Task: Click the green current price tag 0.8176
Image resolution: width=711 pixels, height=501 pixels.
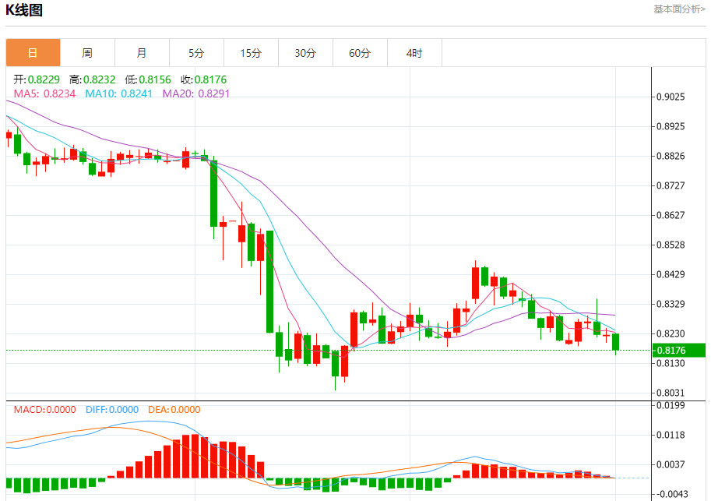Action: click(679, 351)
